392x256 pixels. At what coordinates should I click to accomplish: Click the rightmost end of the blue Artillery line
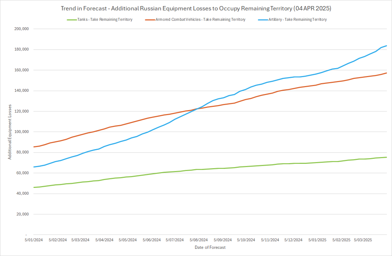click(x=386, y=46)
